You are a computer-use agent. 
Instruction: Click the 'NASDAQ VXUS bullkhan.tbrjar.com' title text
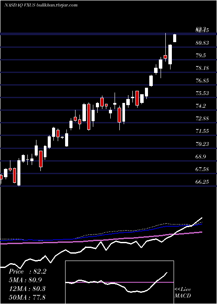41,5
